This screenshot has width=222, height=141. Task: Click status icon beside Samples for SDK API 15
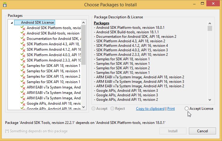click(23, 76)
